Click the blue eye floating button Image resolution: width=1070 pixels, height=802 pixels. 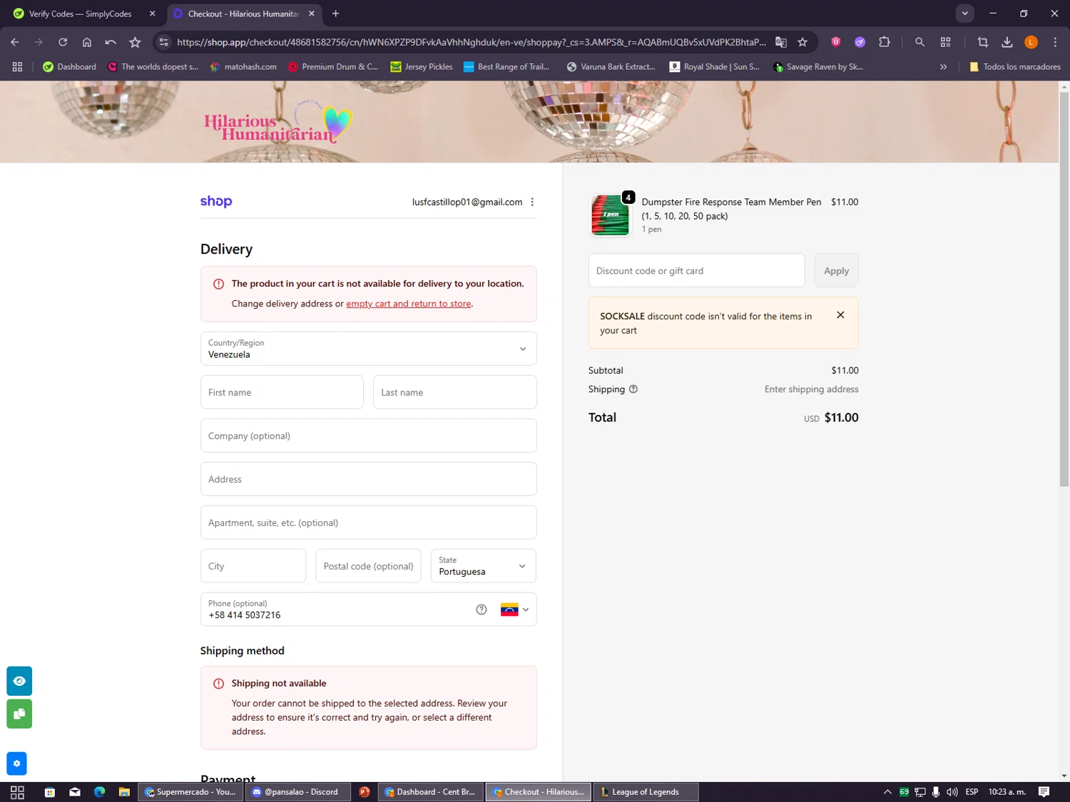19,681
